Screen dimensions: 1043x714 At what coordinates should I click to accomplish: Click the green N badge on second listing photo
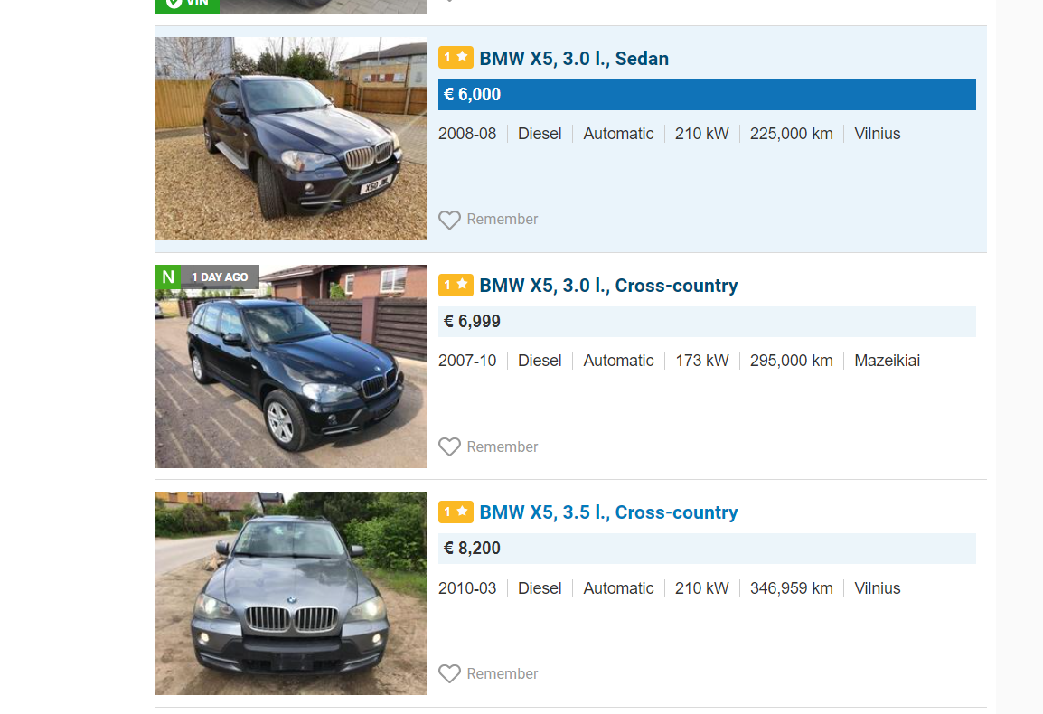[168, 277]
